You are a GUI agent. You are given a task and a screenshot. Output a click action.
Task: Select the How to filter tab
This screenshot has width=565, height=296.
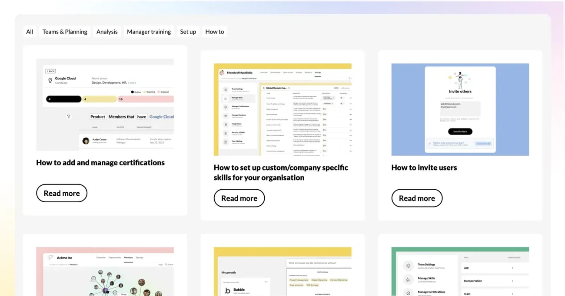pos(215,32)
